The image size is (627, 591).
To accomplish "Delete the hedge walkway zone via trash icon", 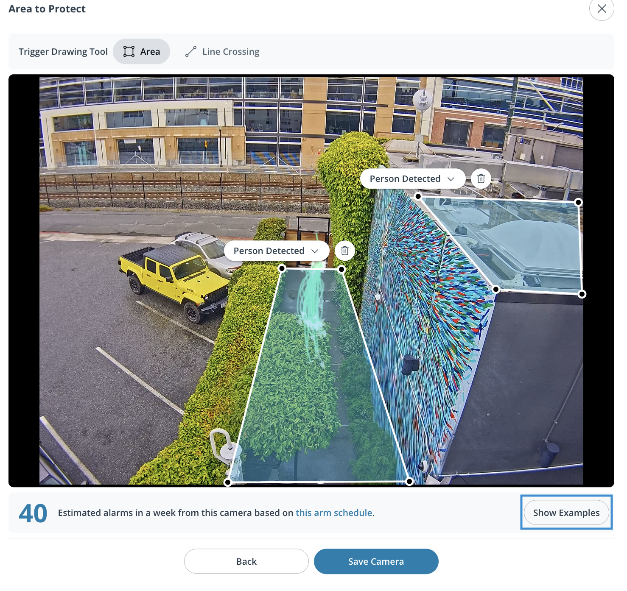I will [x=345, y=251].
